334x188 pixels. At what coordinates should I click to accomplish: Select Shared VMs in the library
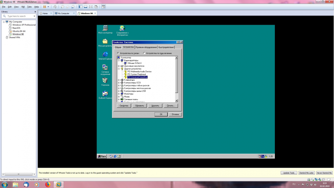(14, 37)
